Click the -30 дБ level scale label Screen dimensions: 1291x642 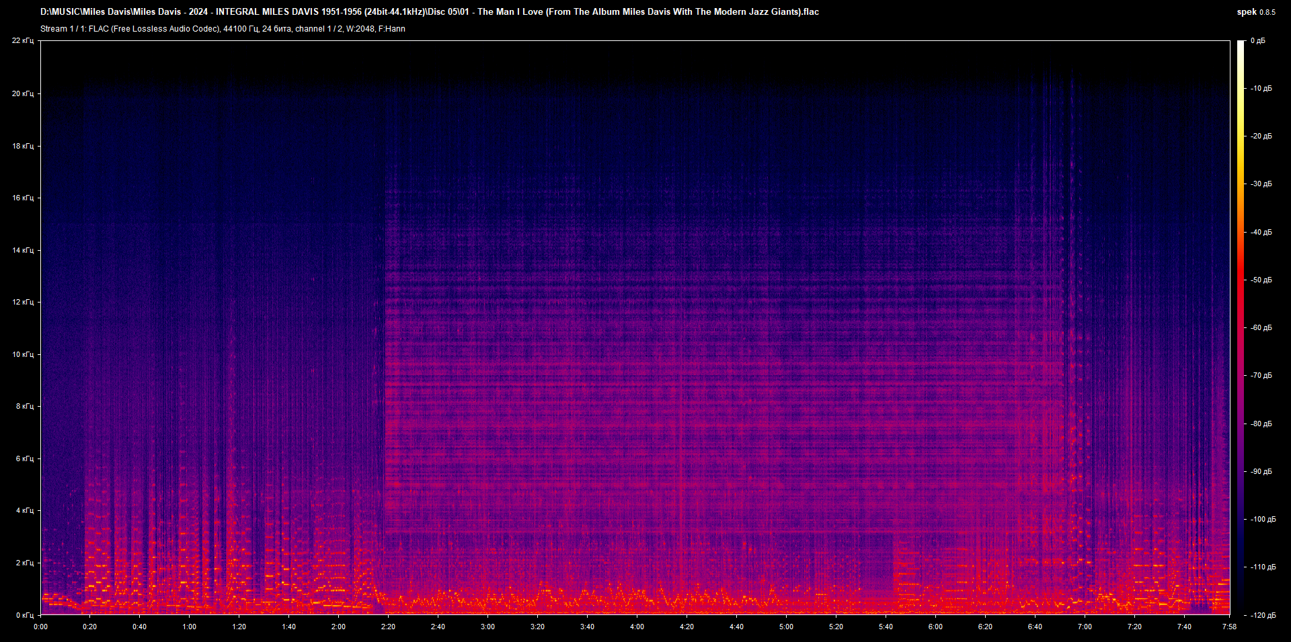[x=1261, y=184]
